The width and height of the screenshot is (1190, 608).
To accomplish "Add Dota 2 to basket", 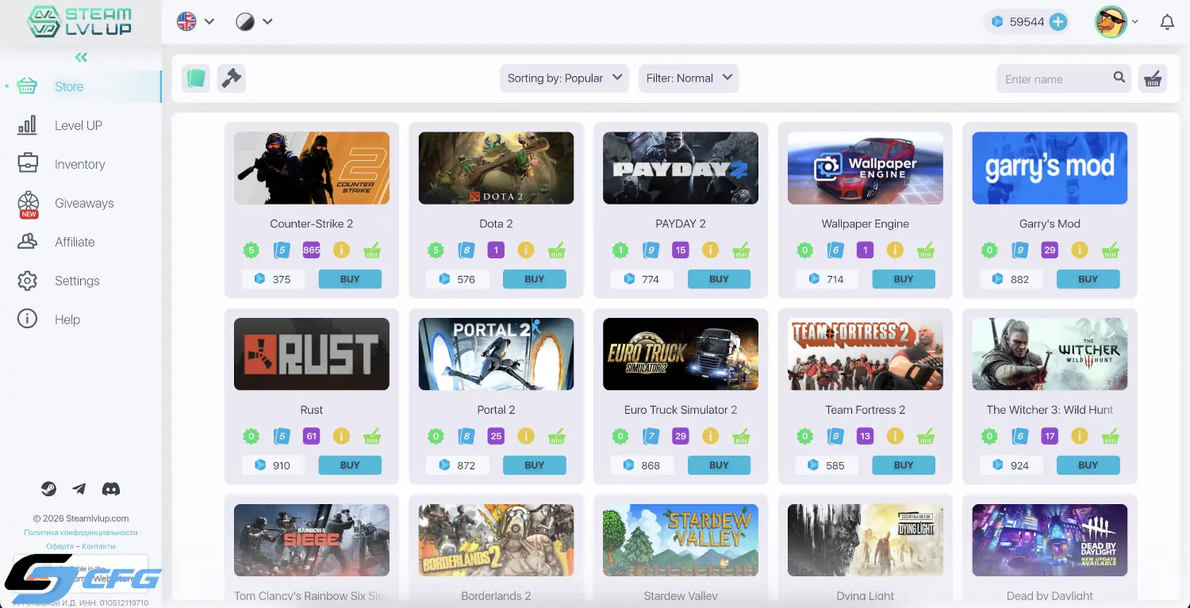I will 557,250.
